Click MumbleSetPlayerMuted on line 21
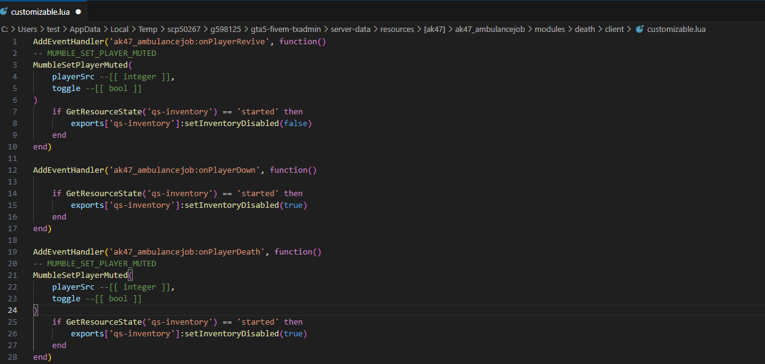The image size is (765, 364). tap(80, 275)
